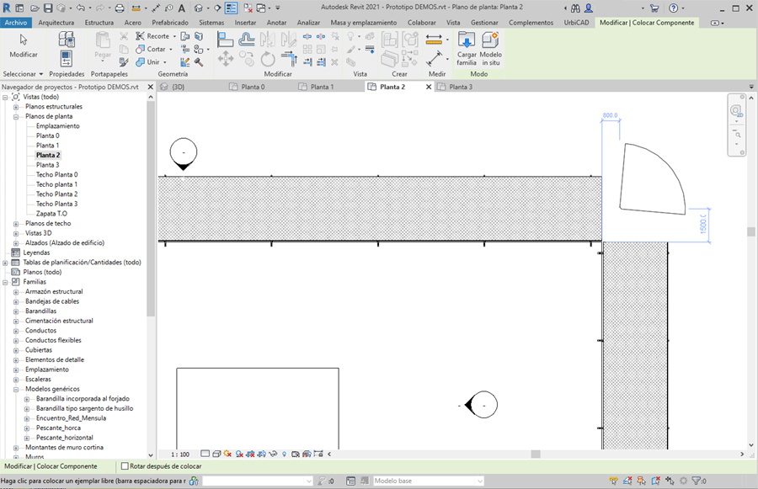The width and height of the screenshot is (758, 489).
Task: Click the horizontal scrollbar of drawing view
Action: (x=535, y=454)
